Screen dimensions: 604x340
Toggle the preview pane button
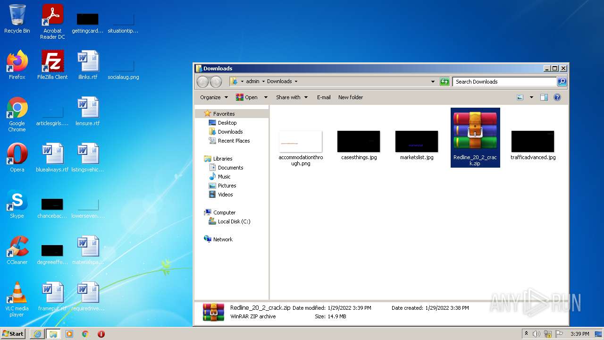(x=544, y=97)
